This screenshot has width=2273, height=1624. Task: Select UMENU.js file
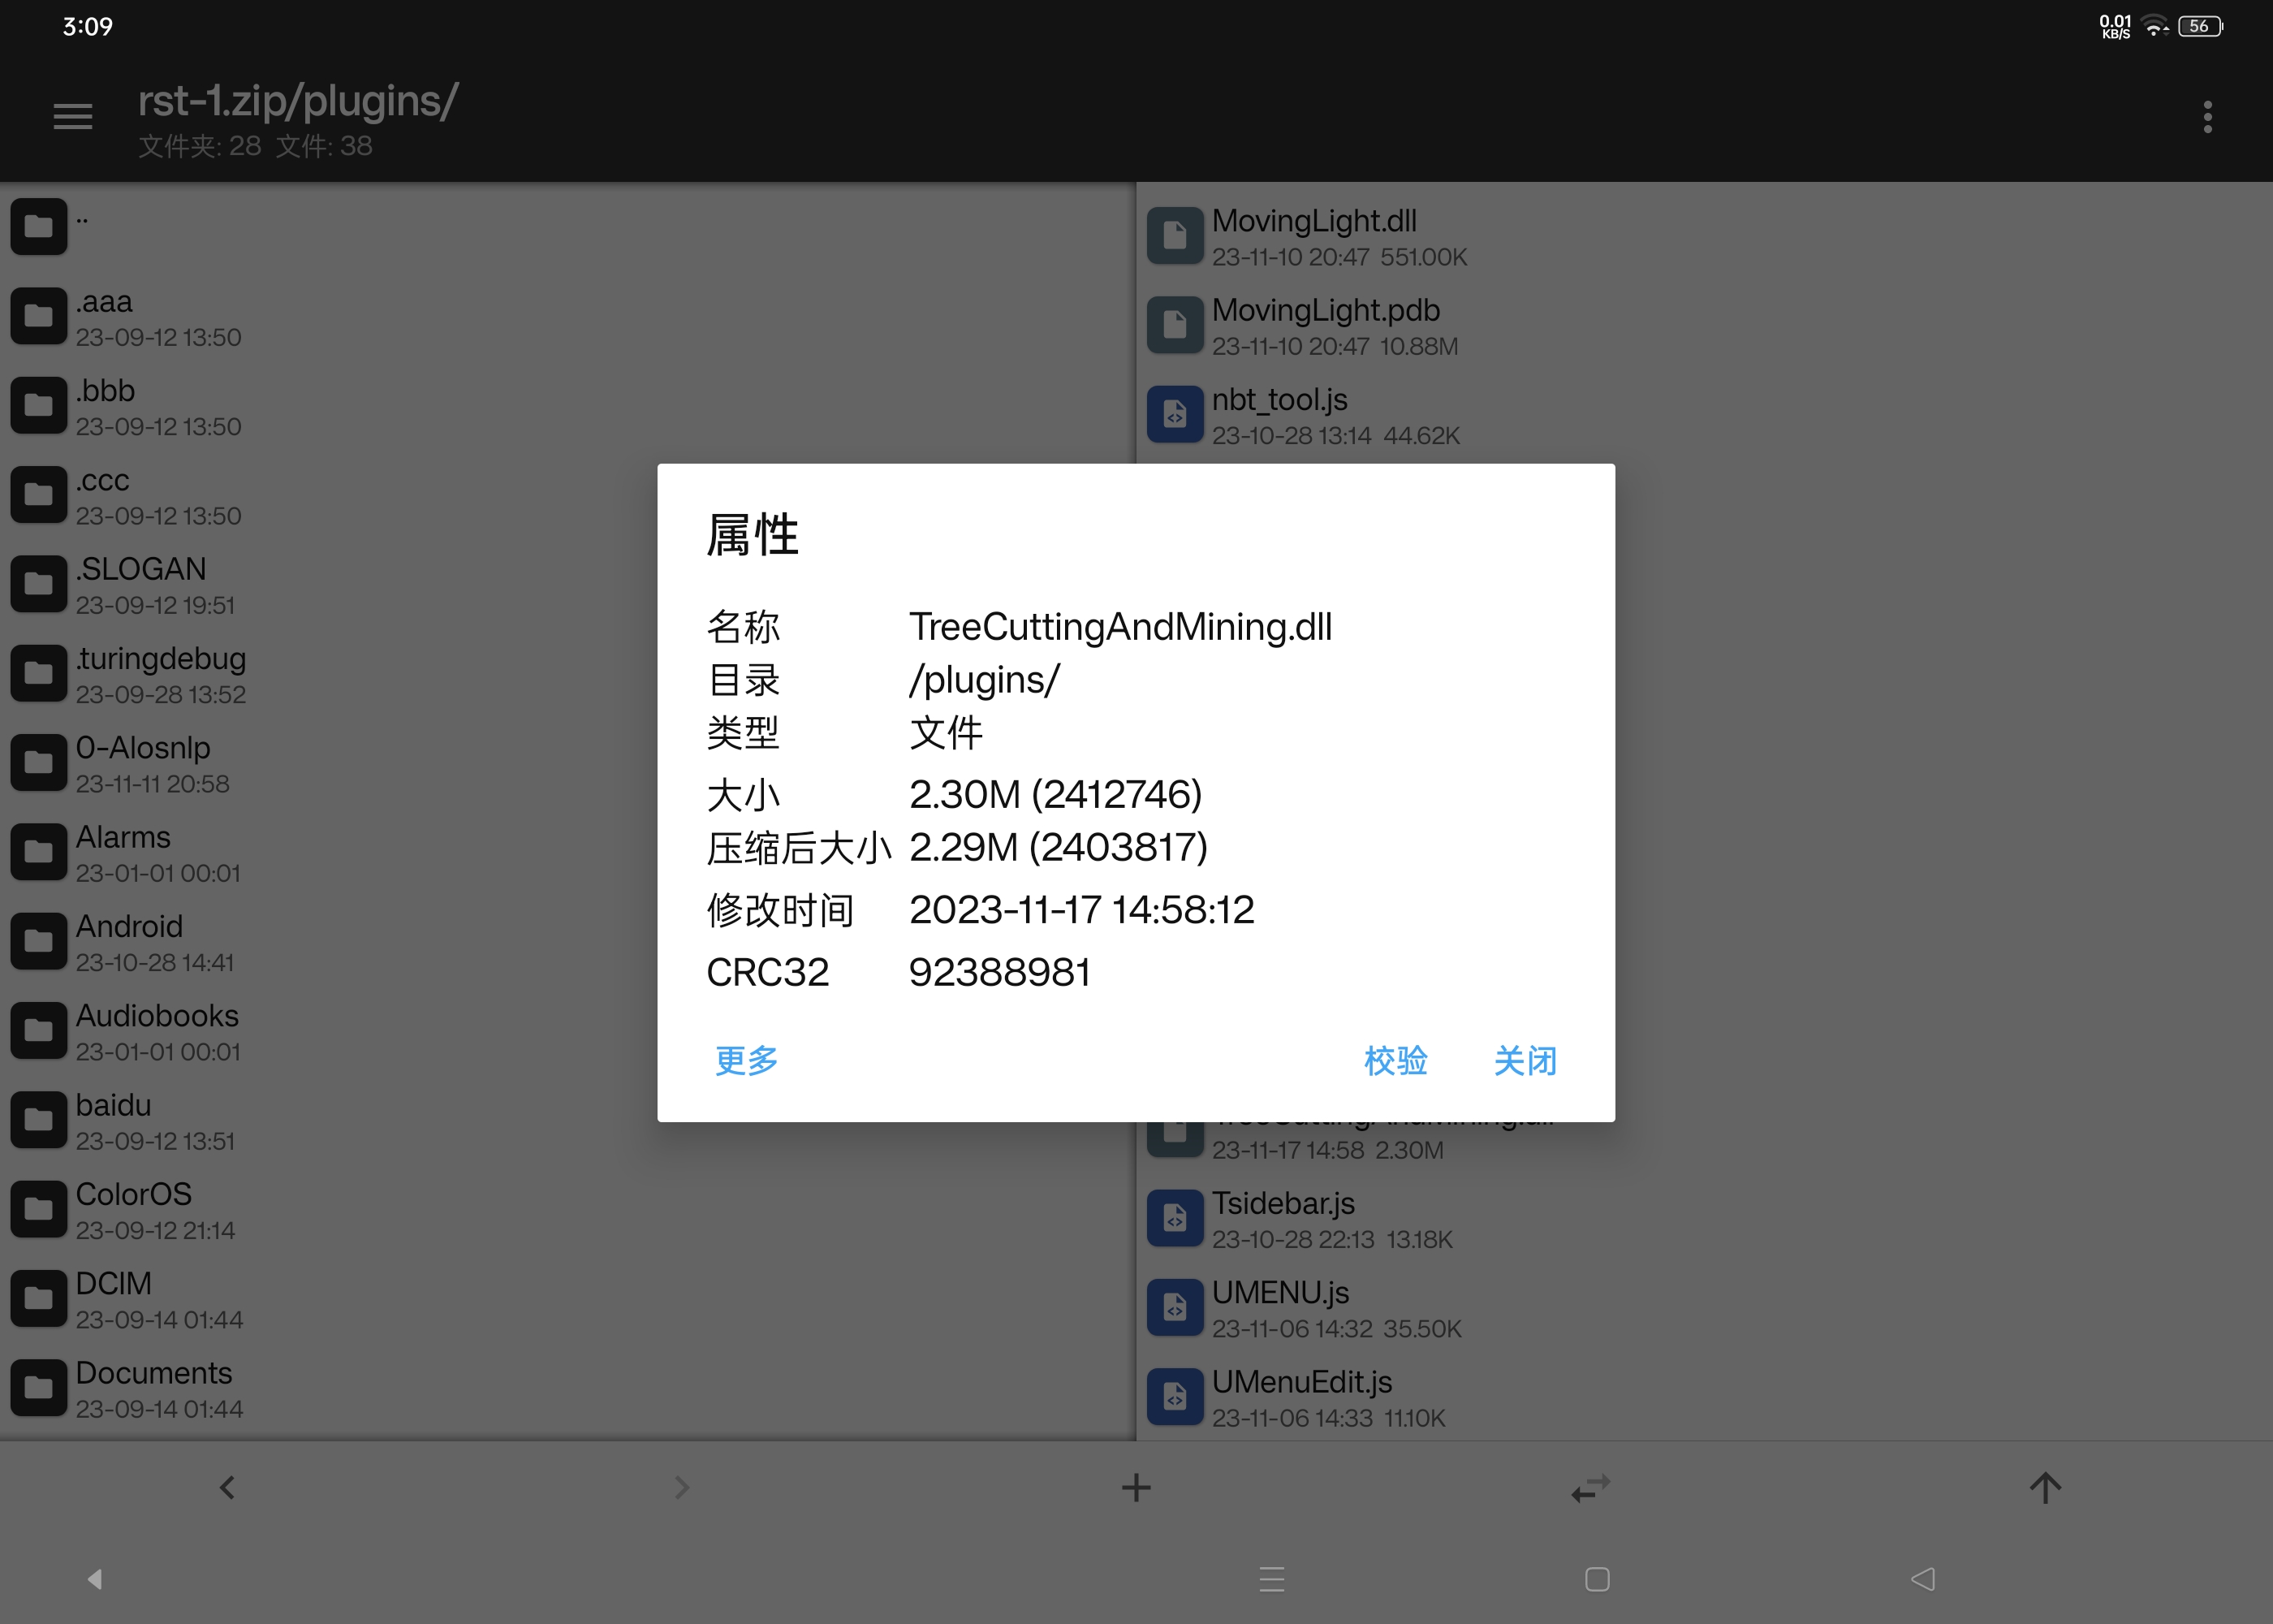click(1706, 1308)
